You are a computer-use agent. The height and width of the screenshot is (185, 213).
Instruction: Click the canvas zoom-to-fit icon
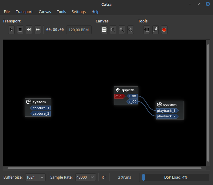[104, 30]
